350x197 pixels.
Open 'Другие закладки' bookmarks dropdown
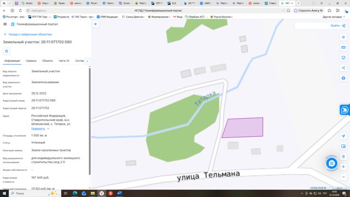pos(334,17)
